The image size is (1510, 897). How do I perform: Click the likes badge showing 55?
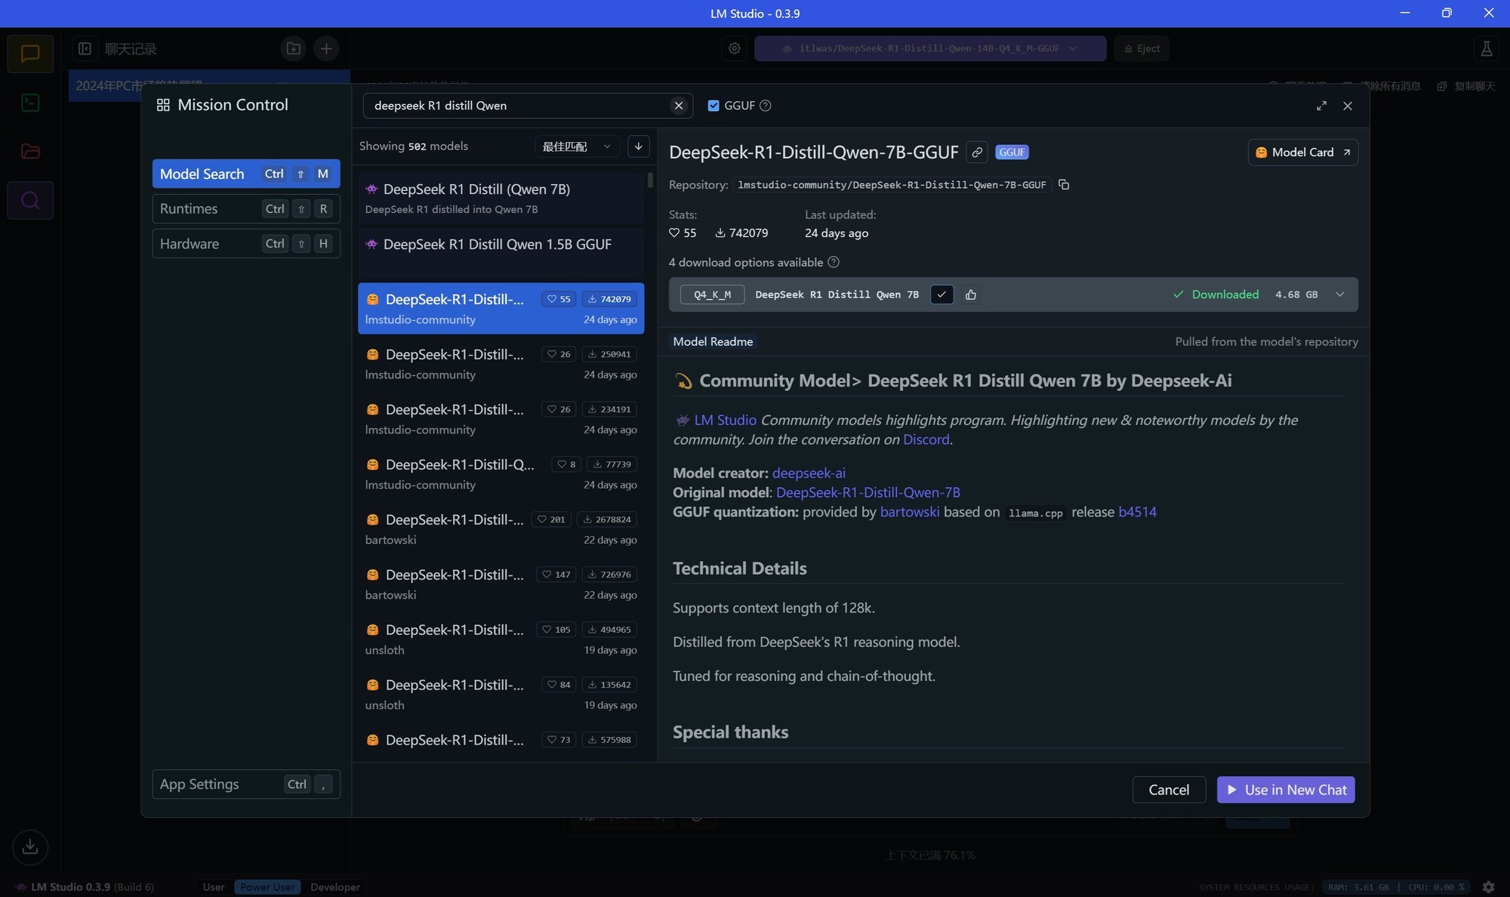tap(559, 299)
